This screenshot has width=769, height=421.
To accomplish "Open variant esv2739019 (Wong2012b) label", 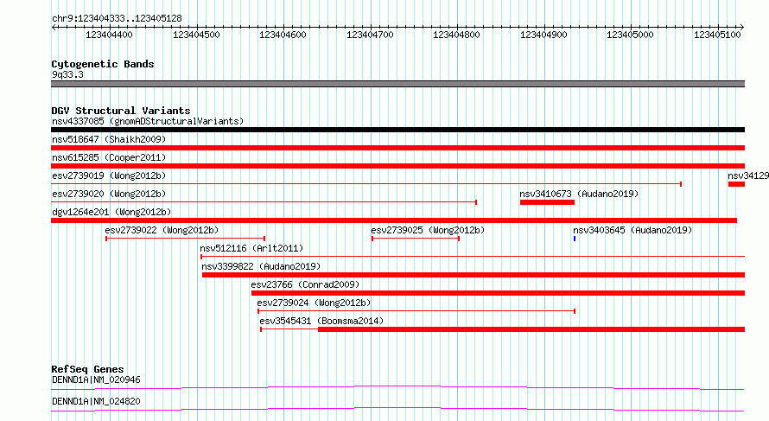I will click(109, 175).
